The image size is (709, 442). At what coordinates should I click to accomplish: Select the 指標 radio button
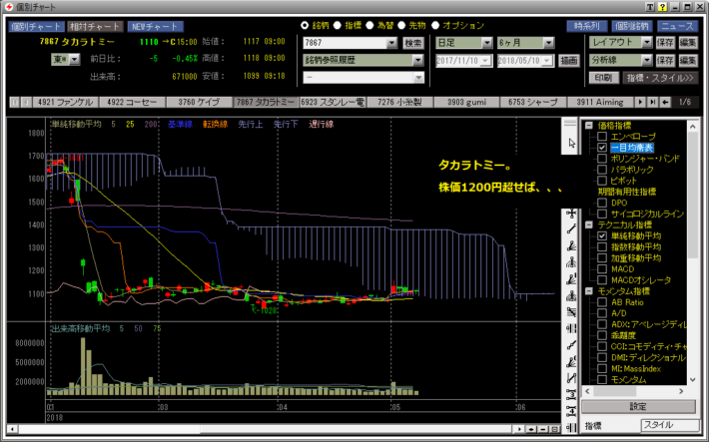[x=338, y=25]
